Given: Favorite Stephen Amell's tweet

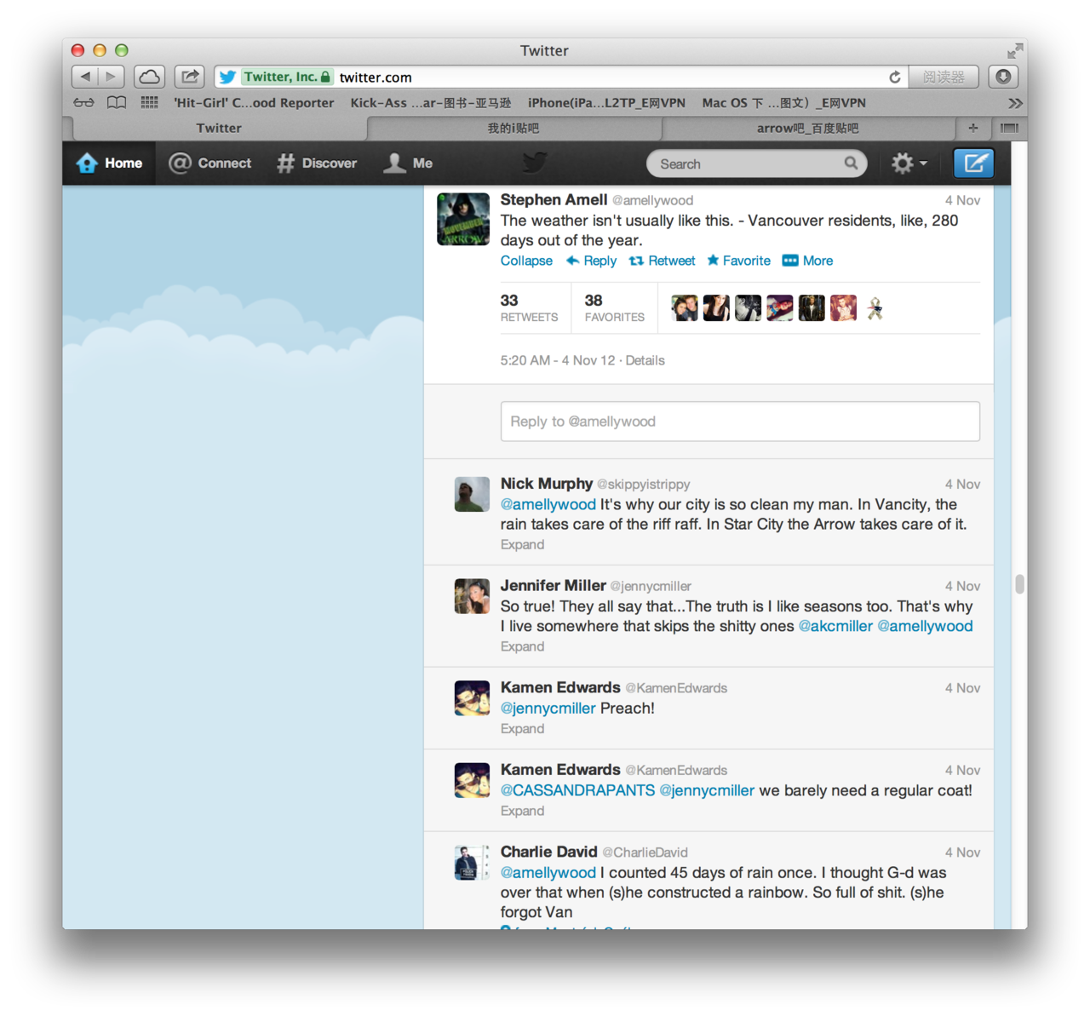Looking at the screenshot, I should tap(738, 261).
